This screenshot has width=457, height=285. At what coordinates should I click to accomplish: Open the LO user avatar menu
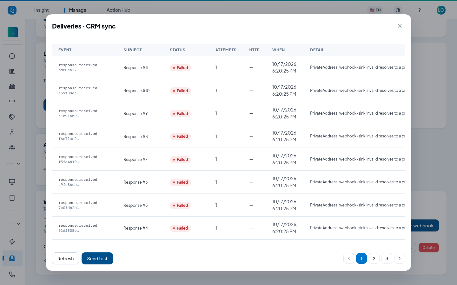coord(441,10)
